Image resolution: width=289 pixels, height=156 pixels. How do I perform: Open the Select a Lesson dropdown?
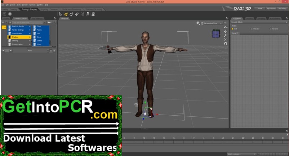241,154
